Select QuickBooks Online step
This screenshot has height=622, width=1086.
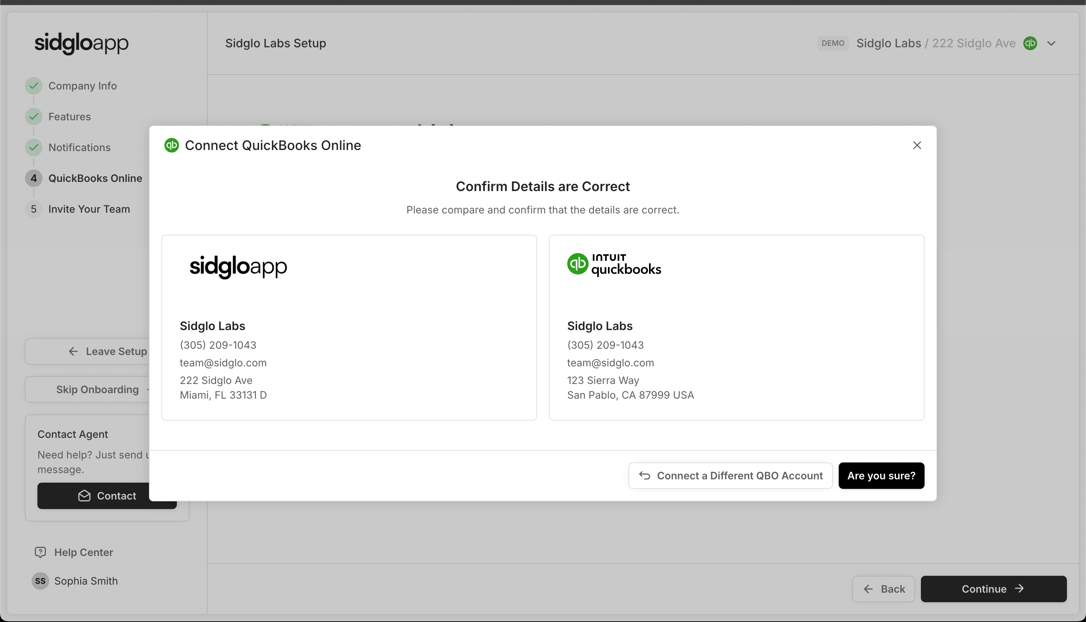(x=95, y=178)
